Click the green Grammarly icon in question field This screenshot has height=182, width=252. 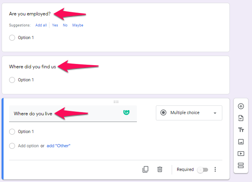point(126,112)
